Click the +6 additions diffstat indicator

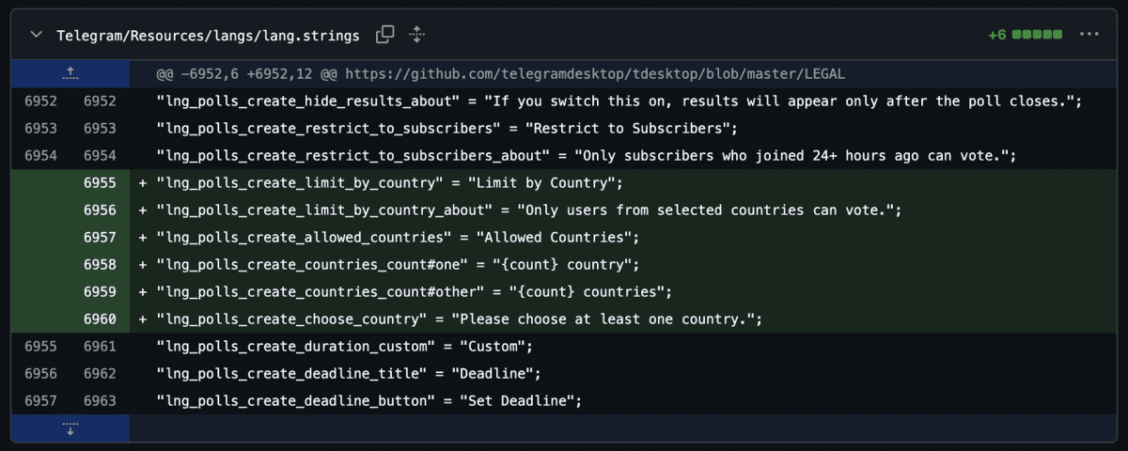1025,35
